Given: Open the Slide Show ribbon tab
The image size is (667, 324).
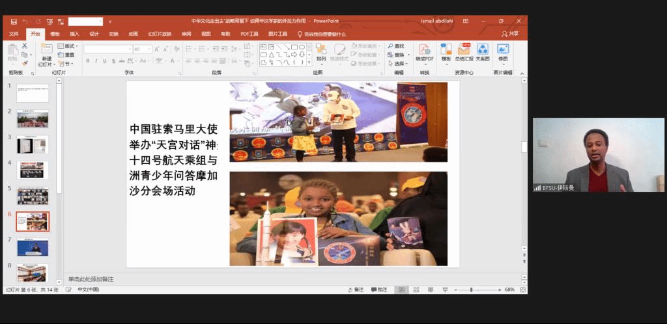Looking at the screenshot, I should (x=160, y=34).
